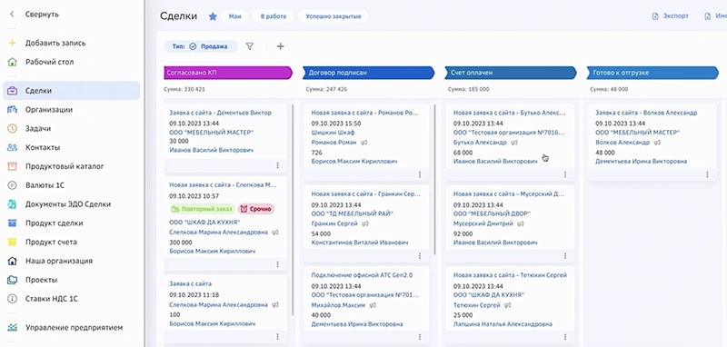Viewport: 727px width, 347px height.
Task: Click Добавить запись label in the sidebar
Action: (55, 43)
